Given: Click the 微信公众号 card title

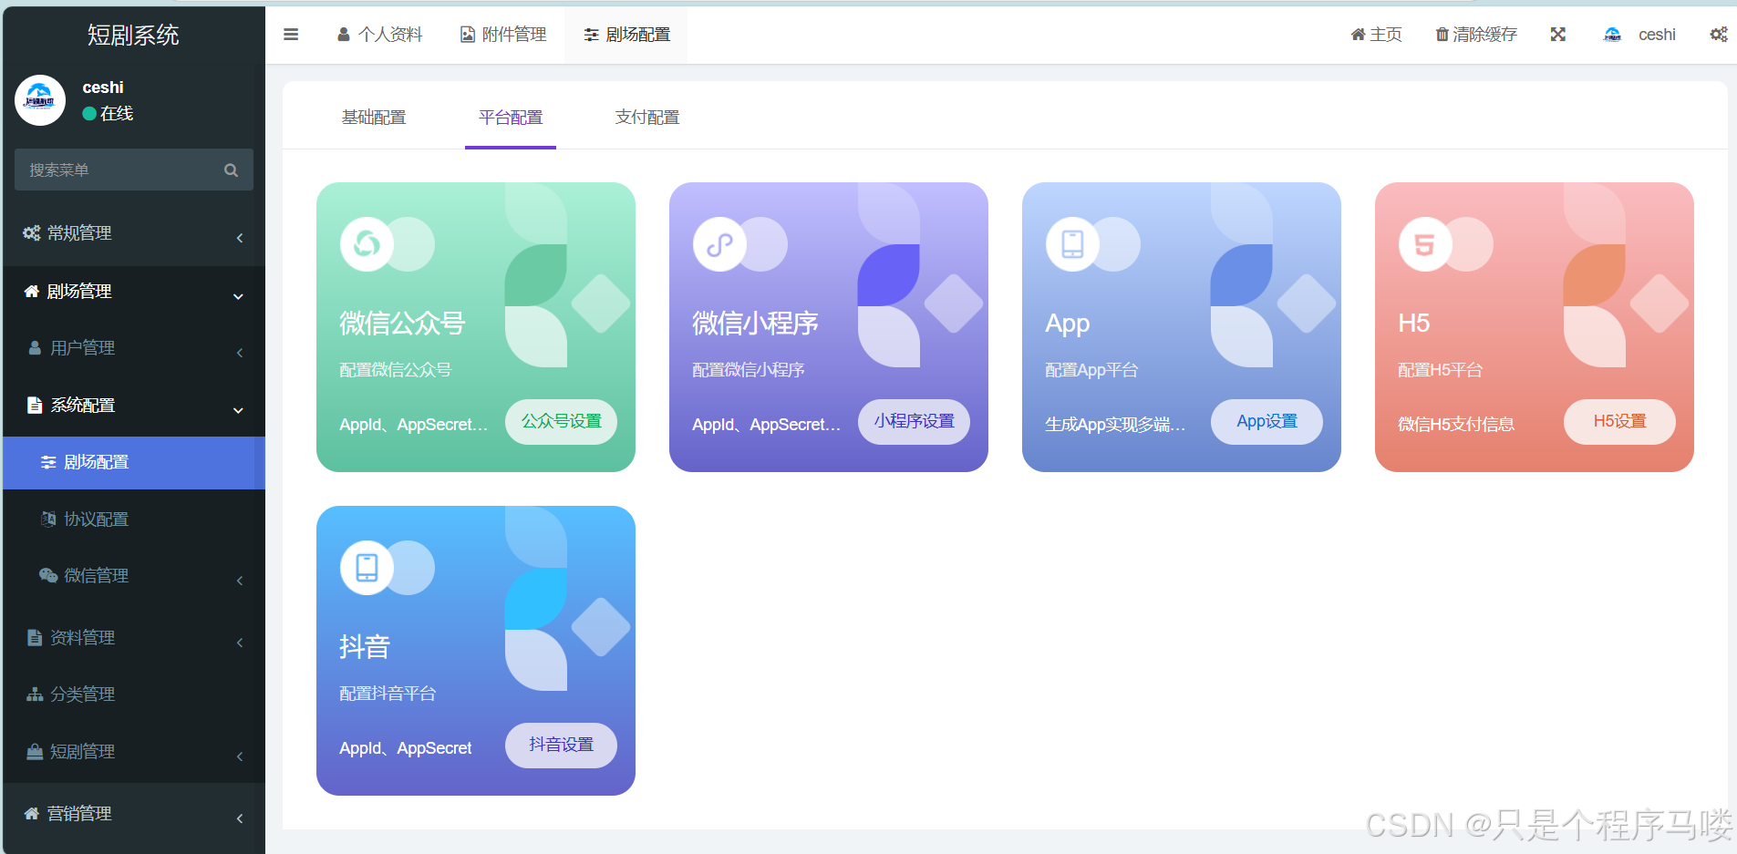Looking at the screenshot, I should [402, 324].
